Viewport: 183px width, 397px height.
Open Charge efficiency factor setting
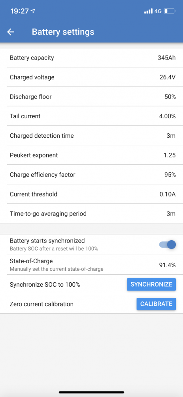[x=92, y=175]
